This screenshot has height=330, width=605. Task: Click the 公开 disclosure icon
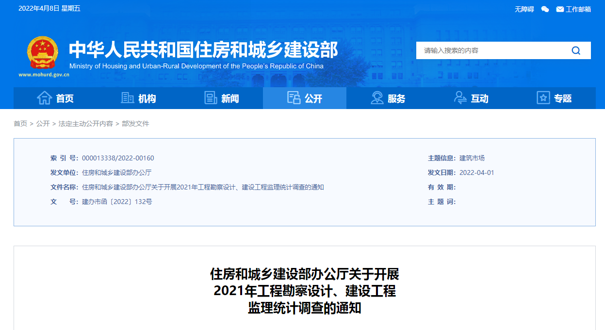294,98
